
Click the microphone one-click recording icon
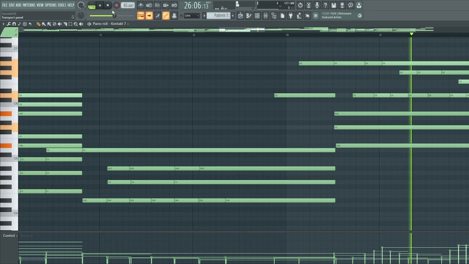(317, 5)
